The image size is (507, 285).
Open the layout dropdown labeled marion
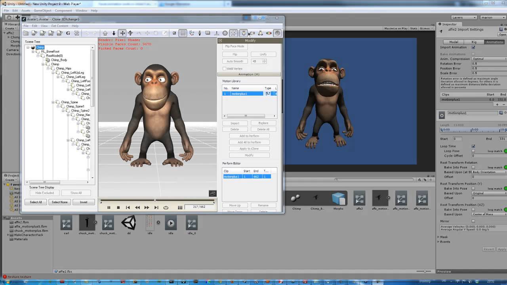pos(492,17)
